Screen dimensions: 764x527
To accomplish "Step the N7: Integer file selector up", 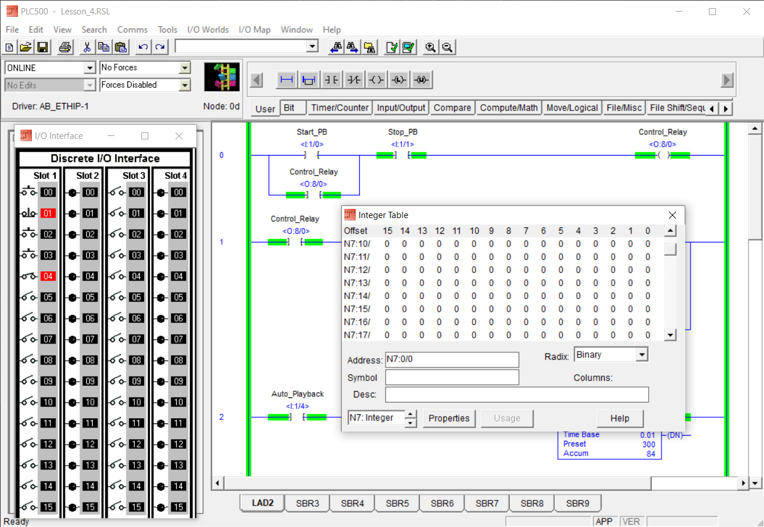I will 410,414.
